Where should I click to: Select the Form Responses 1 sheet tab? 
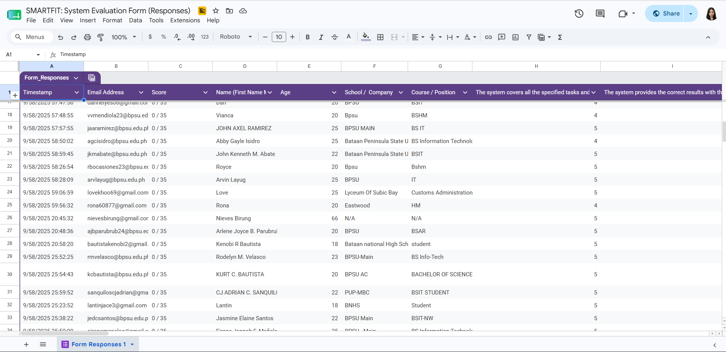coord(98,344)
